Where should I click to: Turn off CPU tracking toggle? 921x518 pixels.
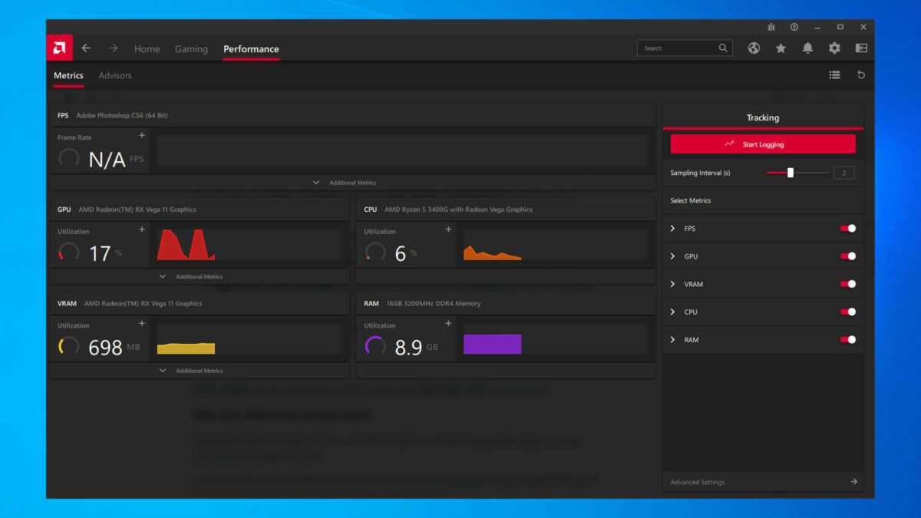(x=848, y=312)
